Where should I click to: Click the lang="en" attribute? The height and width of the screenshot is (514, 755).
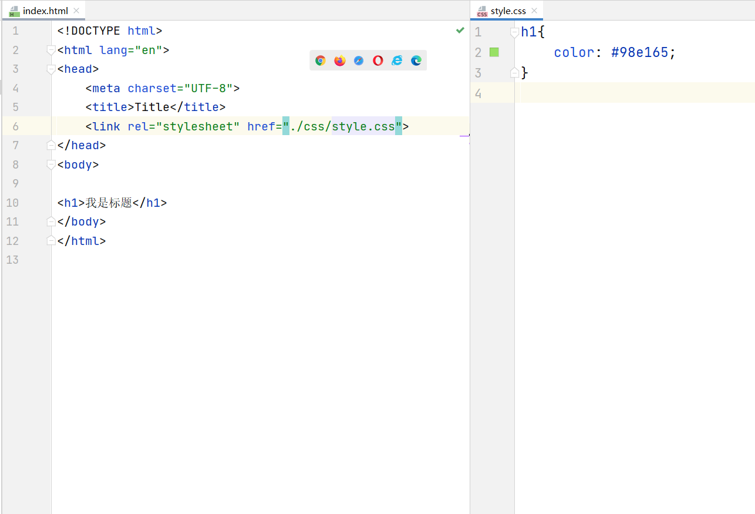(x=131, y=51)
